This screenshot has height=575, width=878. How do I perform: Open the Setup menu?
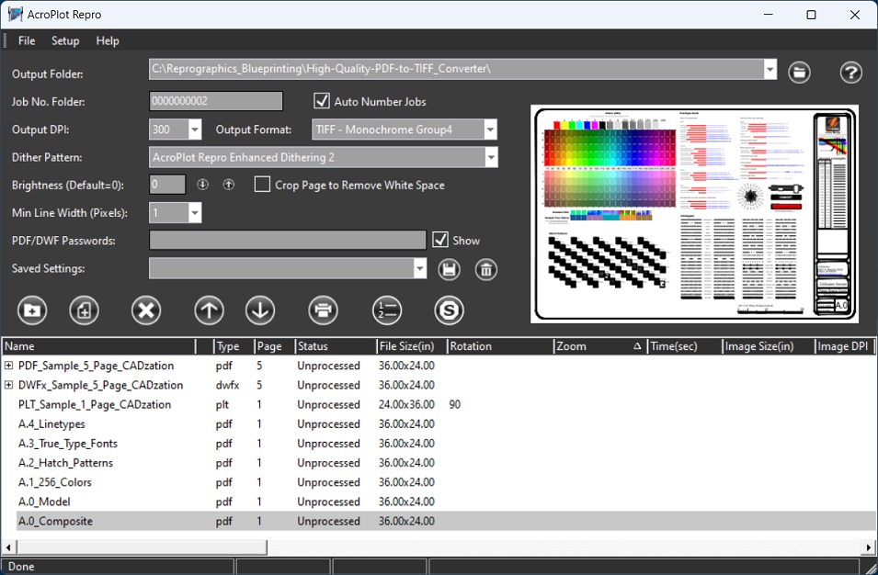[x=65, y=40]
